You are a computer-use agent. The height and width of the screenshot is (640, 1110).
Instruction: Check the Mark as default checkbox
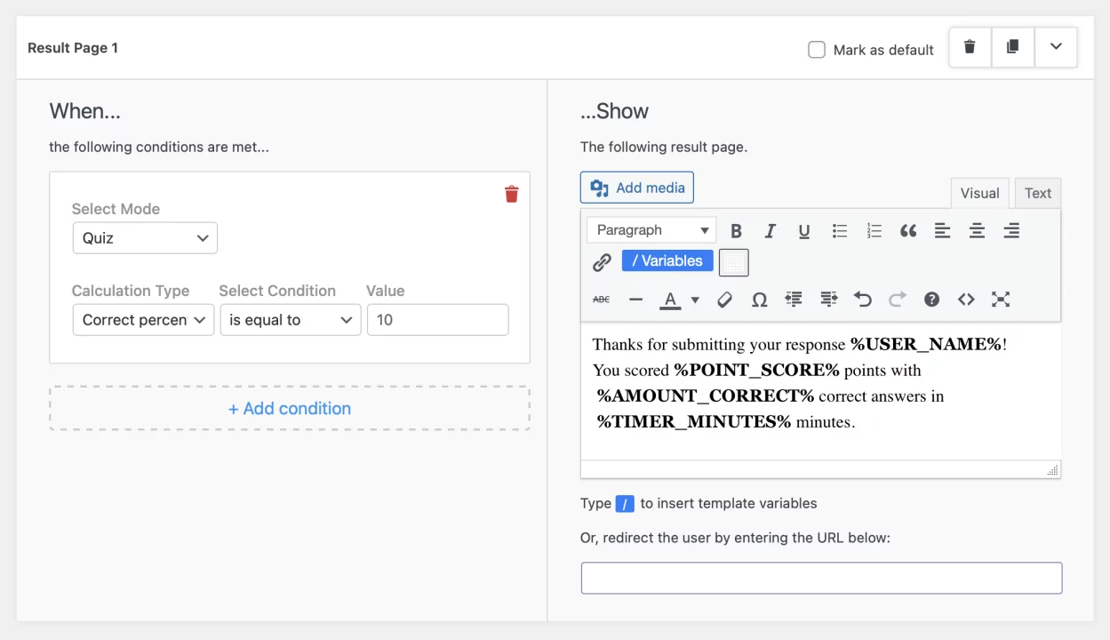816,50
